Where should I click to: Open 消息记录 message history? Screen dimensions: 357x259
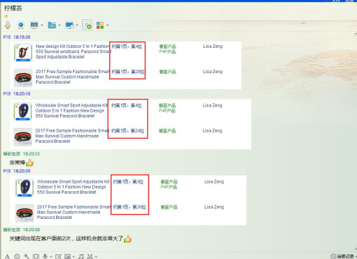click(343, 256)
